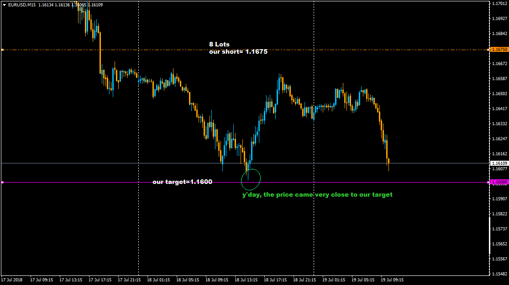
Task: Click the 19 Jul 09:15 time axis label
Action: (392, 280)
